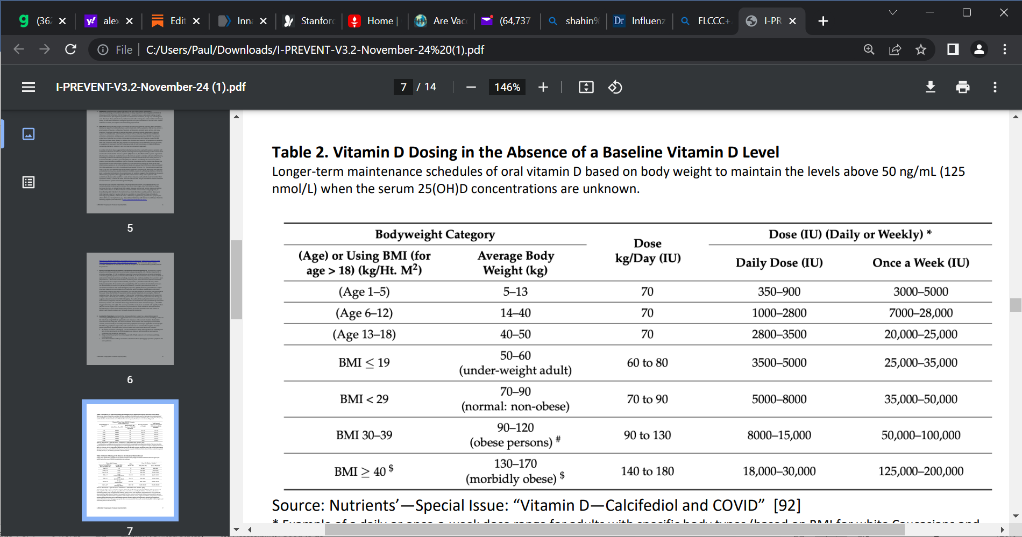Click the address bar file path
Image resolution: width=1022 pixels, height=537 pixels.
[x=315, y=50]
